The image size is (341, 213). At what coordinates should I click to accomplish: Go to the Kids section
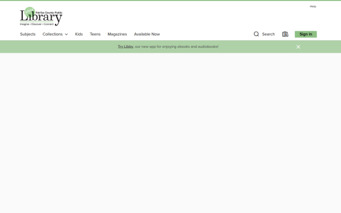[x=79, y=34]
